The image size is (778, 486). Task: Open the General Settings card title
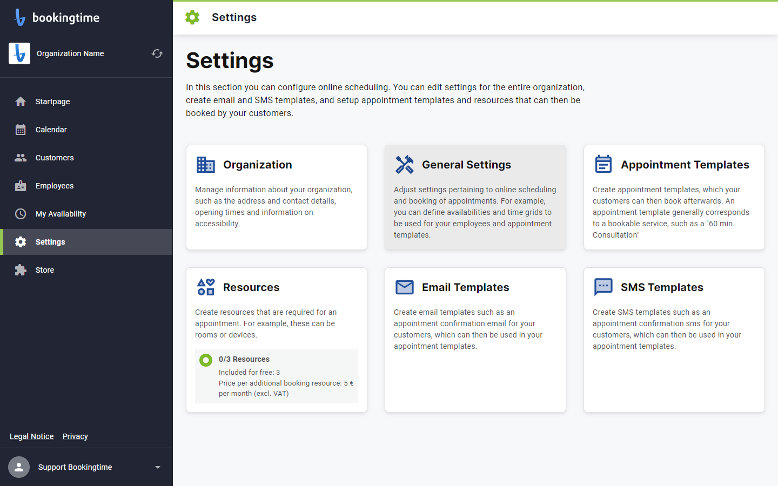[x=466, y=165]
